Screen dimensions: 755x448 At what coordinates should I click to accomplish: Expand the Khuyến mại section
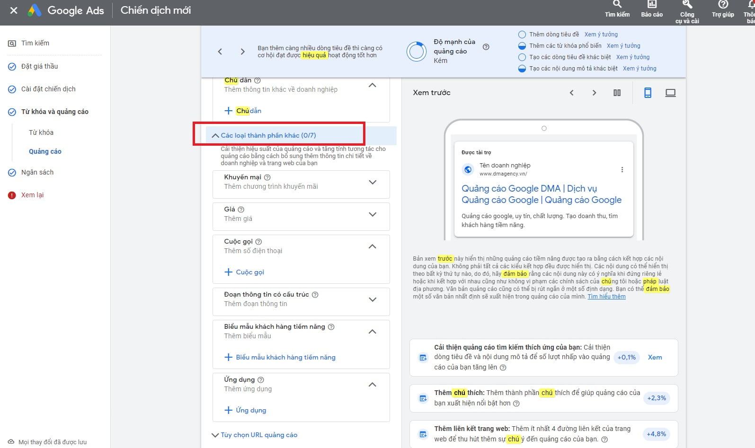(x=373, y=182)
